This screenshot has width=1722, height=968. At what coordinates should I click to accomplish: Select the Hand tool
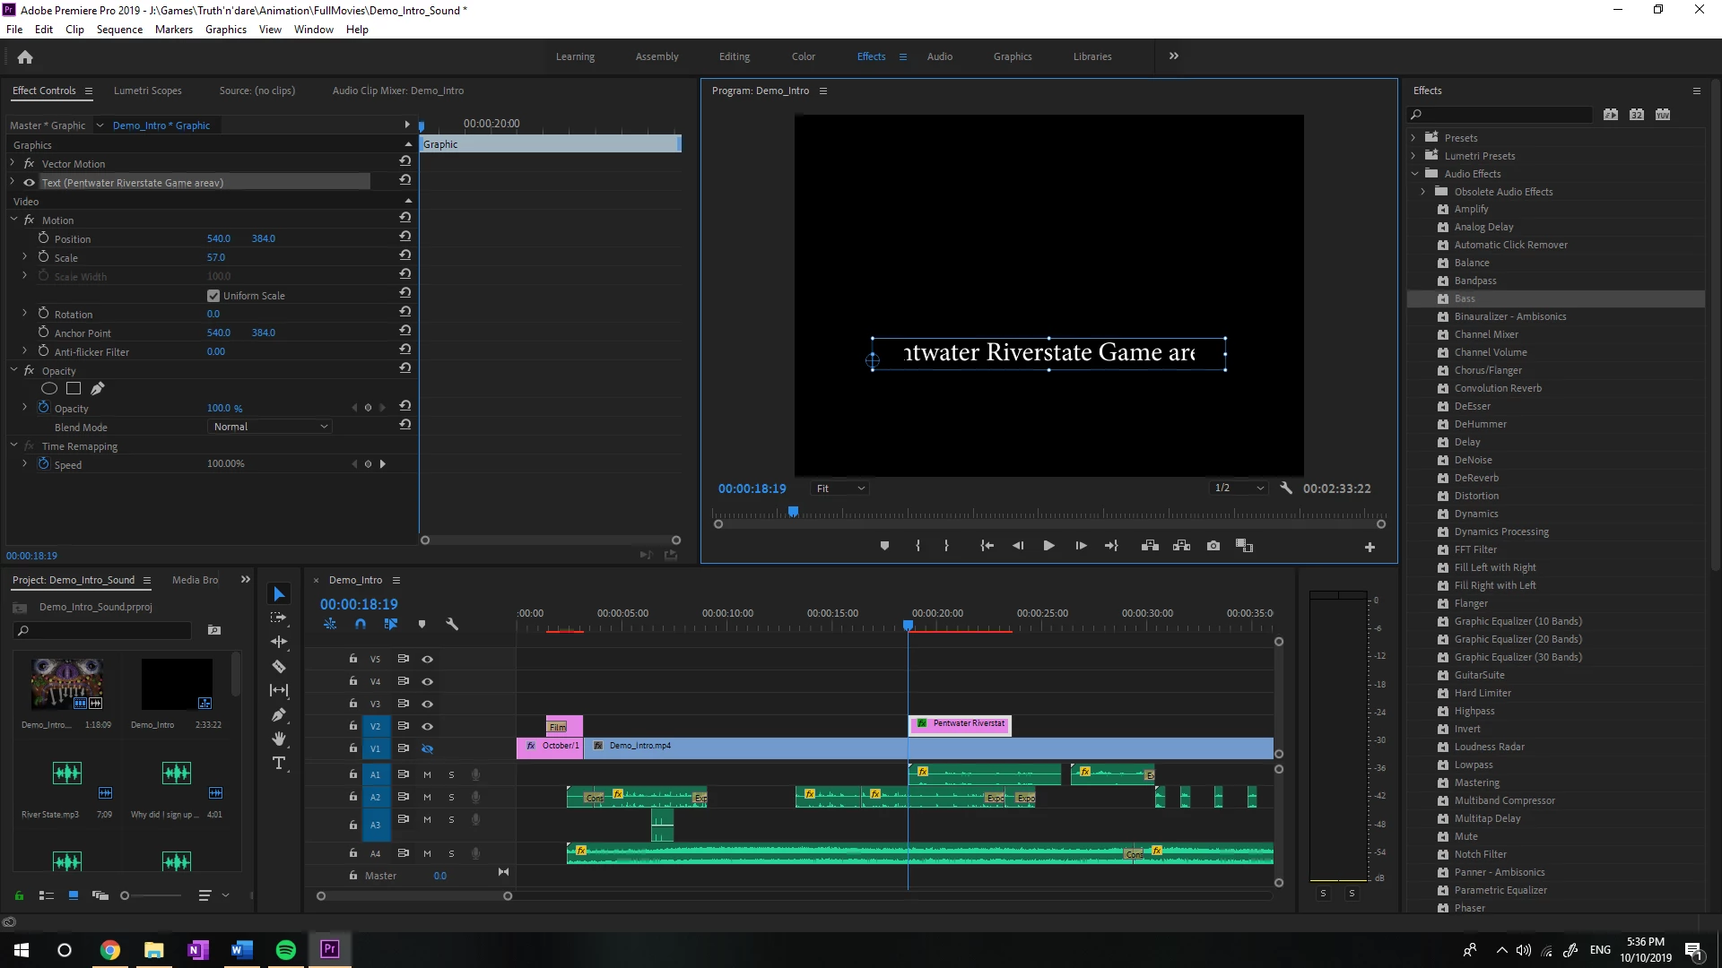(x=279, y=739)
